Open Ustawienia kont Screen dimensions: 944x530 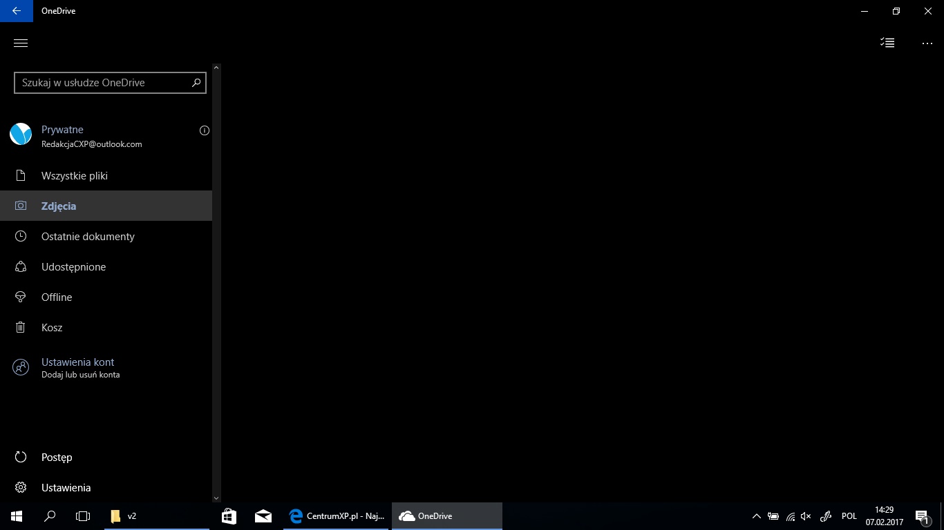106,368
